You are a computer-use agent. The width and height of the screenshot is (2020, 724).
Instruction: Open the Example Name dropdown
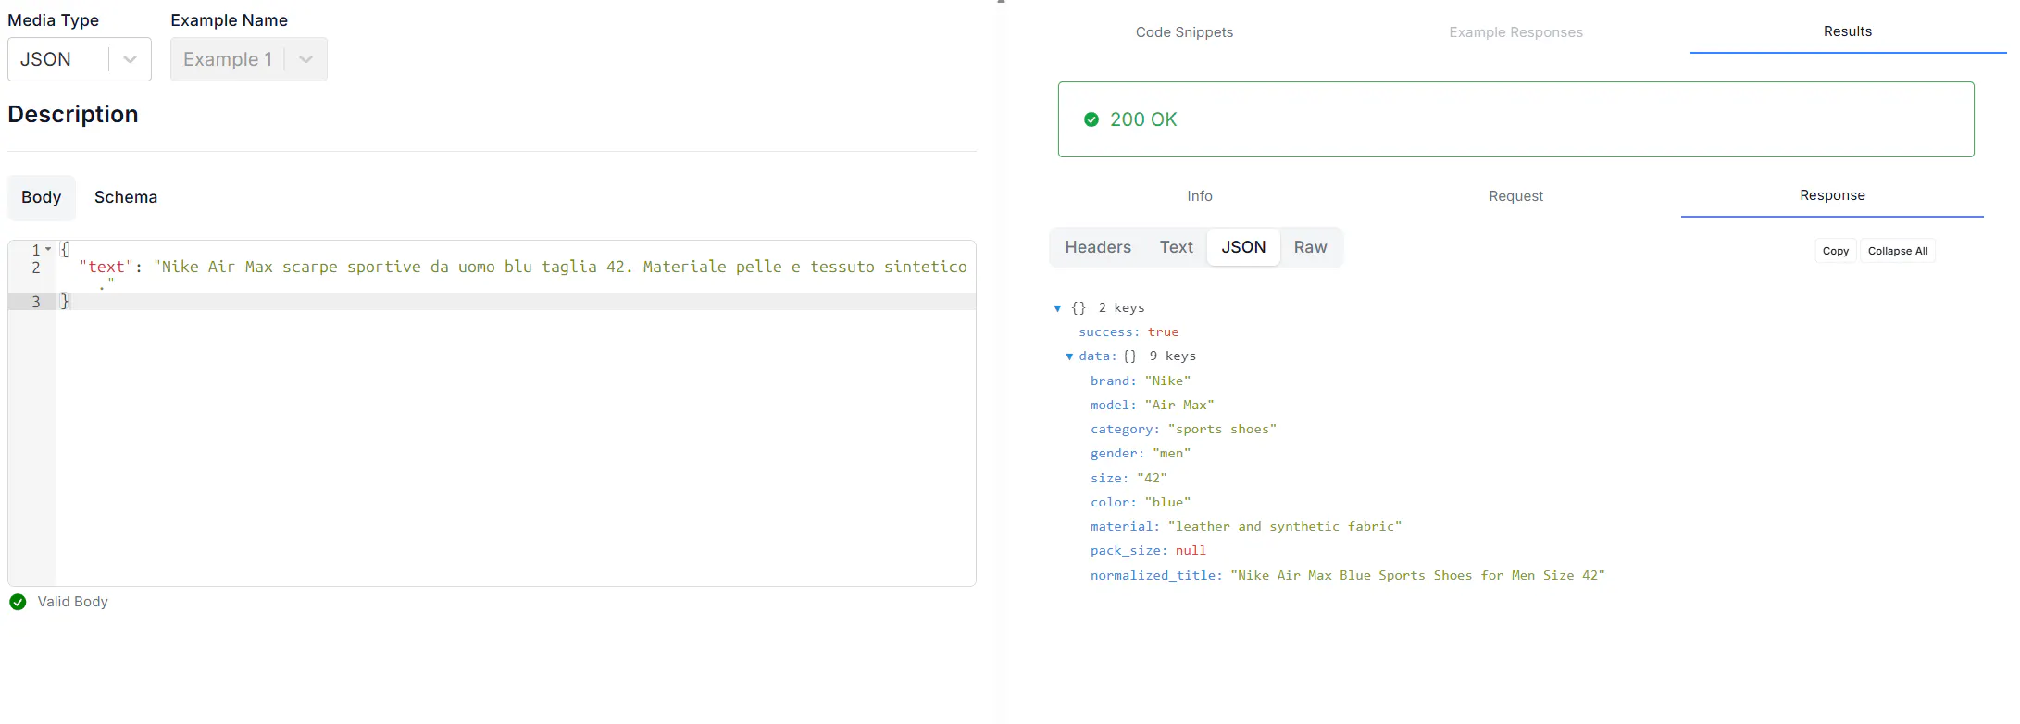click(248, 59)
